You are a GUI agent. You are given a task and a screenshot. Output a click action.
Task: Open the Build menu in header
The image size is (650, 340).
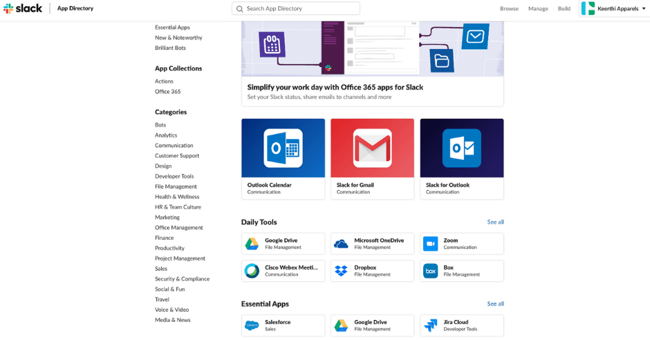coord(564,9)
